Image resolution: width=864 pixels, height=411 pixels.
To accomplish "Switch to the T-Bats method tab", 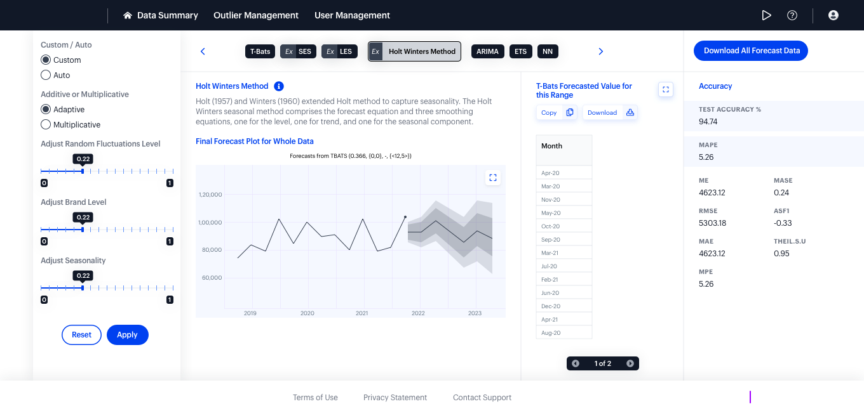I will pyautogui.click(x=260, y=51).
